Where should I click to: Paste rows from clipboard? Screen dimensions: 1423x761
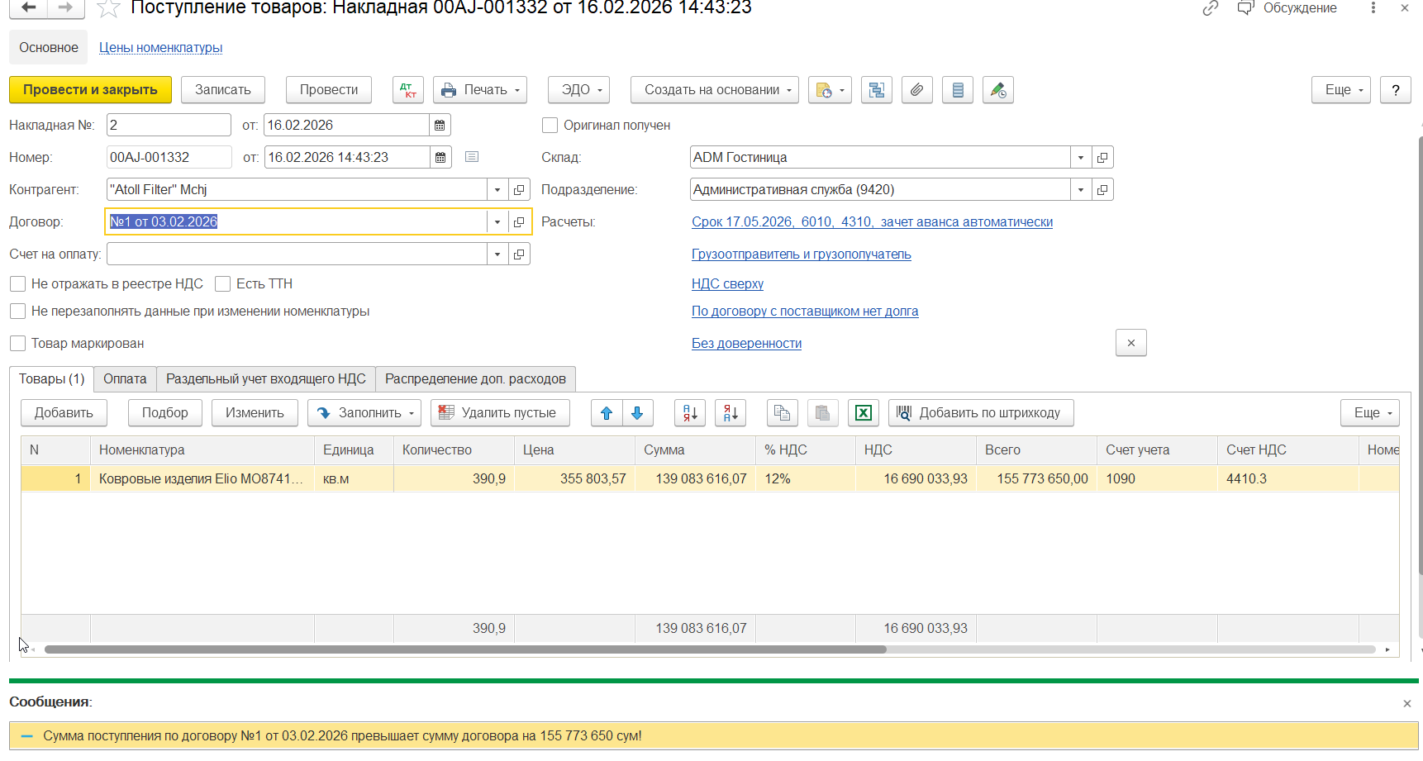pos(822,413)
